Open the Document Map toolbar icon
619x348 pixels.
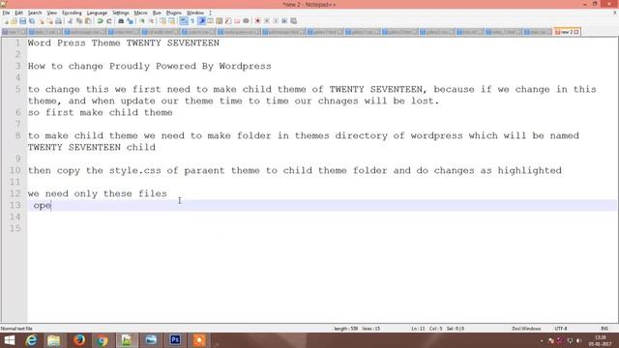tap(220, 21)
